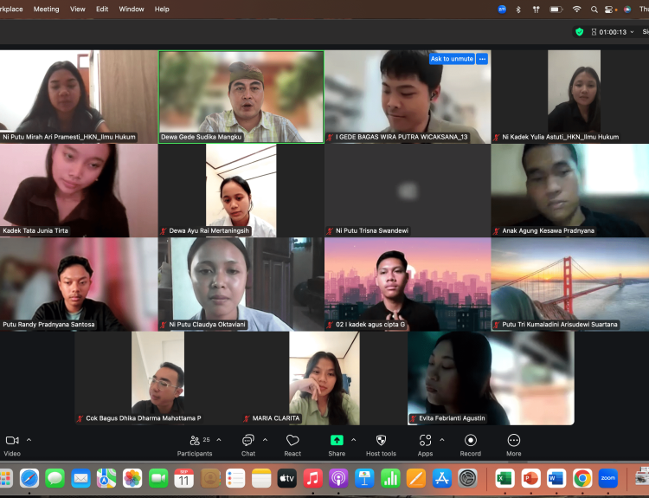Image resolution: width=649 pixels, height=498 pixels.
Task: Toggle macOS Control Center in menu bar
Action: (610, 9)
